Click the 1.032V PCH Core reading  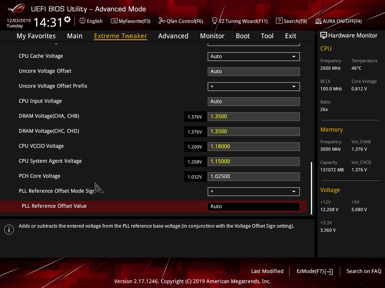pos(195,177)
